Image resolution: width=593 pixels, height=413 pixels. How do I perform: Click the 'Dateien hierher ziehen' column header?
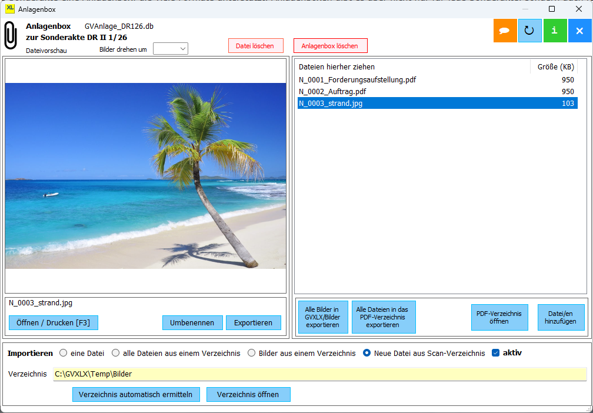tap(414, 67)
